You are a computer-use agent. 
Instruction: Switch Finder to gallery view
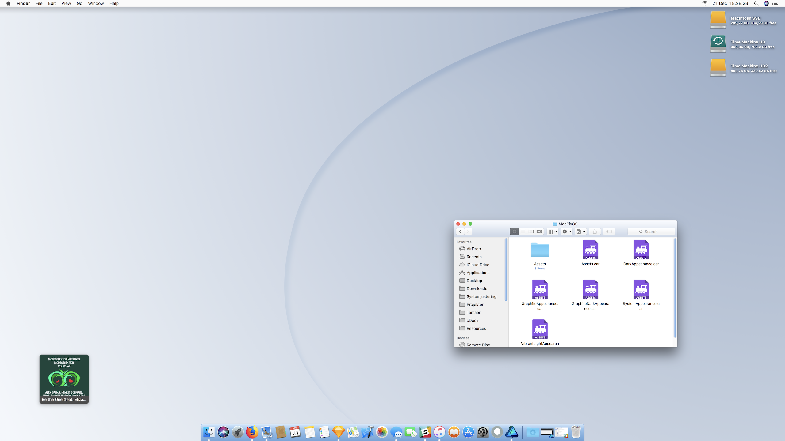click(539, 232)
